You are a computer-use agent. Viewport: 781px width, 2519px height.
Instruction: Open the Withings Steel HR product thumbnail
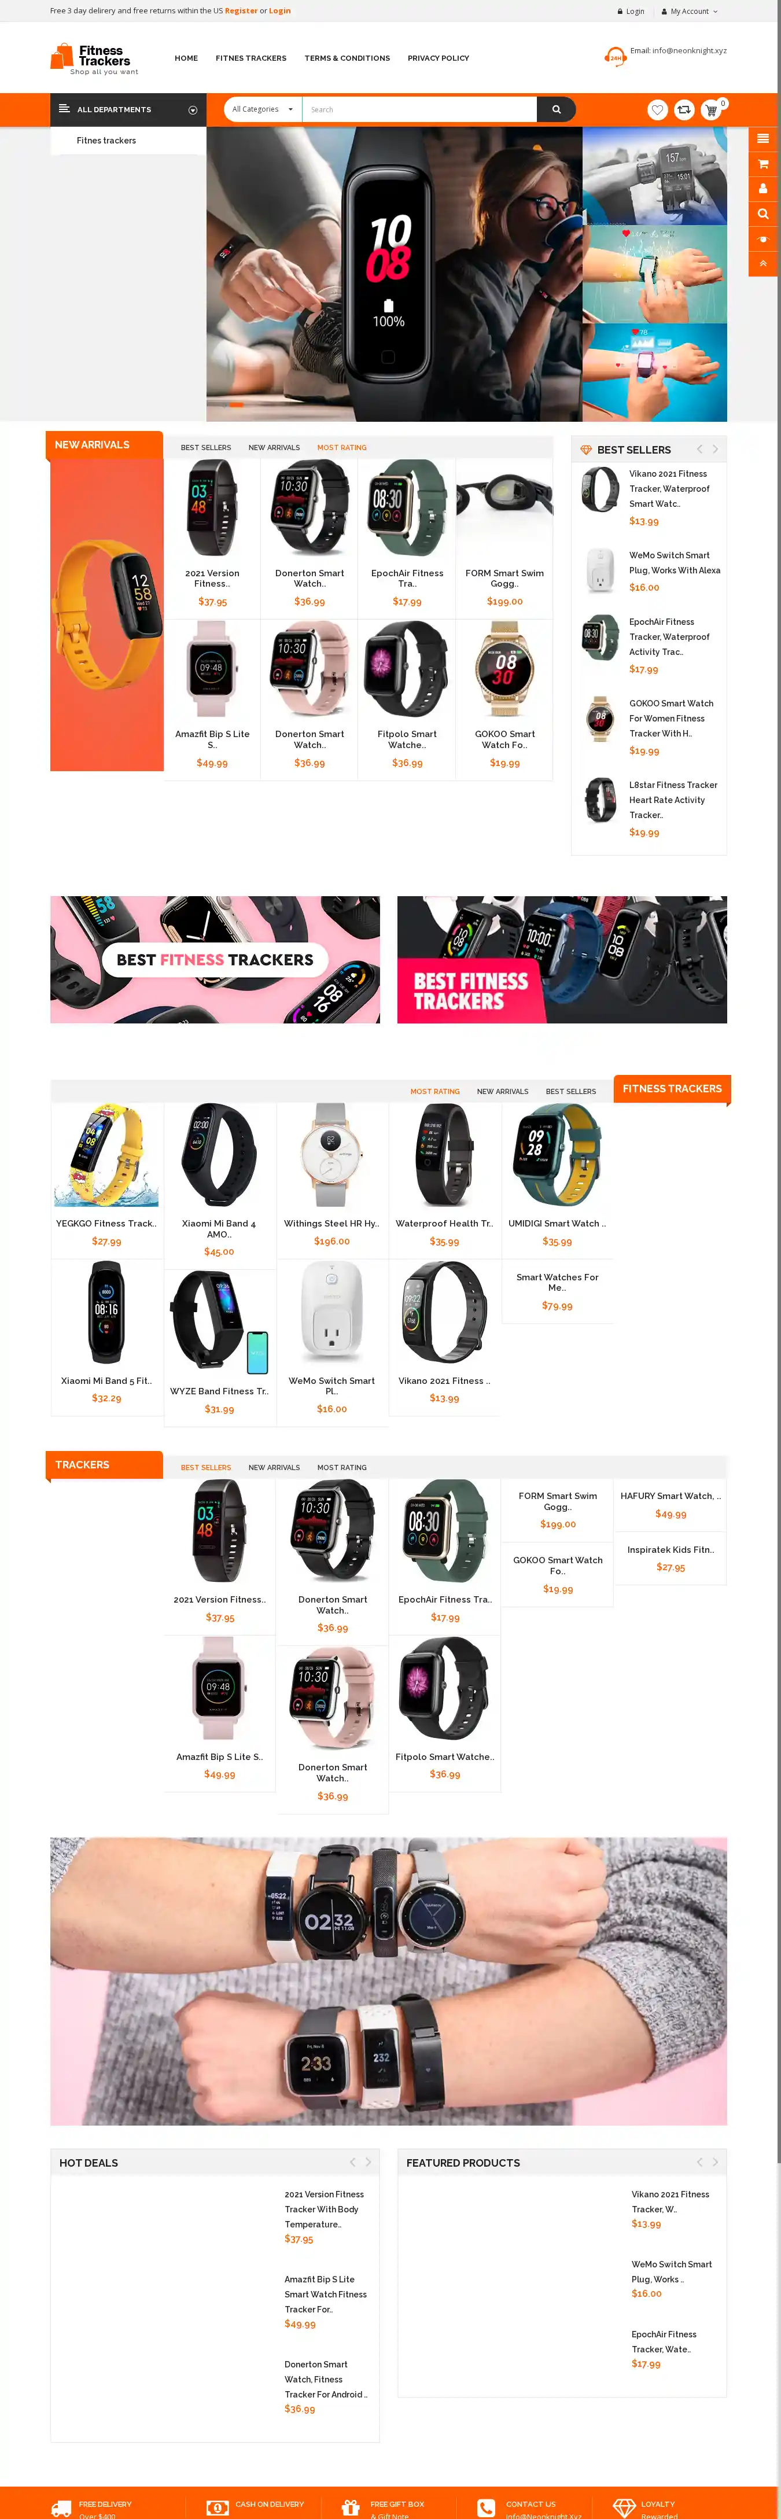(331, 1155)
